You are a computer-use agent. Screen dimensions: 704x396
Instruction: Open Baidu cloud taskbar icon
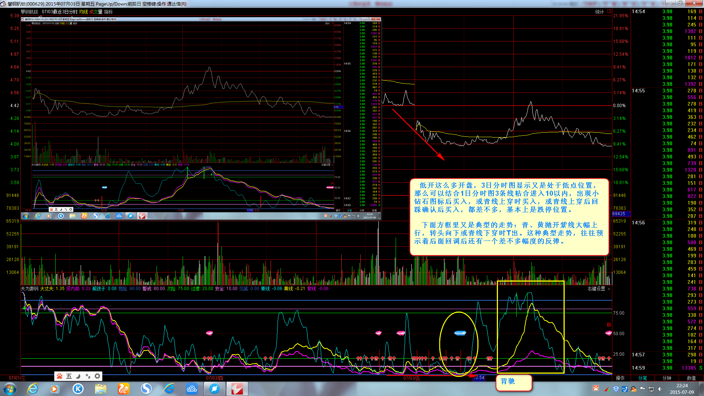pos(191,389)
